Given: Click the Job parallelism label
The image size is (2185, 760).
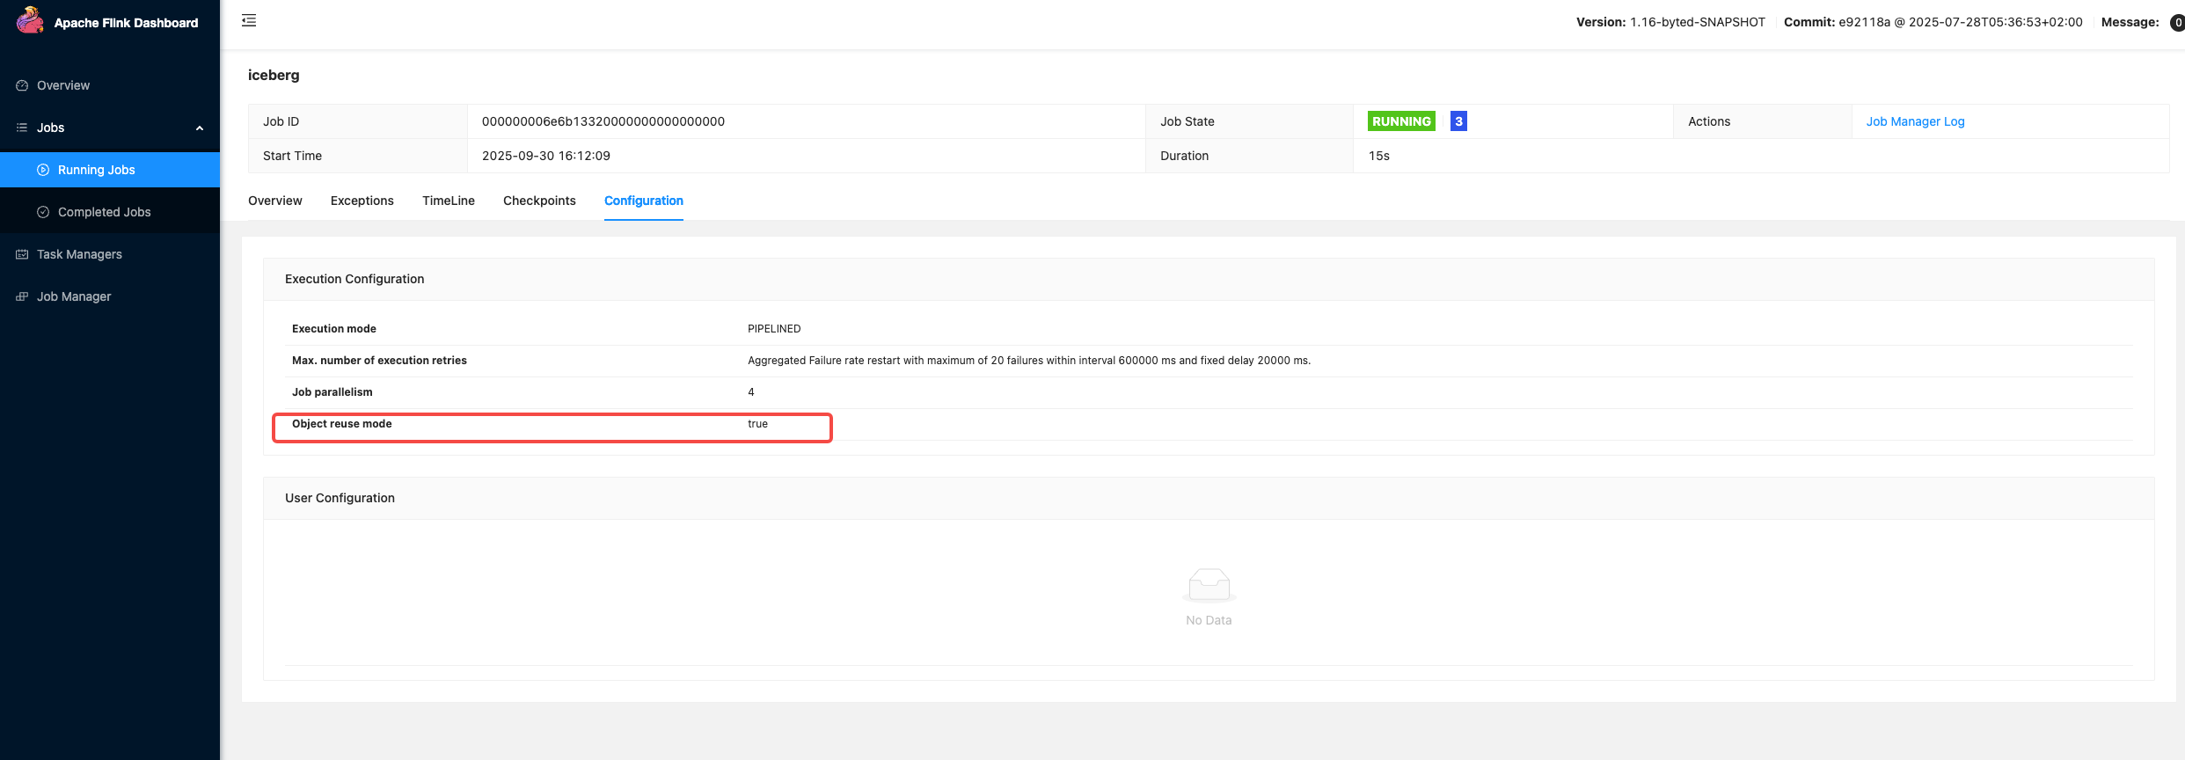Looking at the screenshot, I should [332, 392].
